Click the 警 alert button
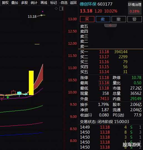The width and height of the screenshot is (143, 150). (134, 19)
